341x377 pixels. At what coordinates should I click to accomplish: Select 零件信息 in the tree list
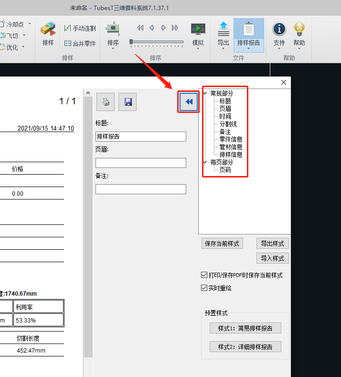[231, 139]
